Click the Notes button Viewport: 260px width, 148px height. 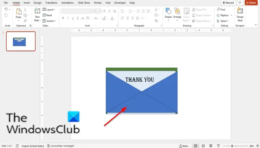click(x=183, y=146)
